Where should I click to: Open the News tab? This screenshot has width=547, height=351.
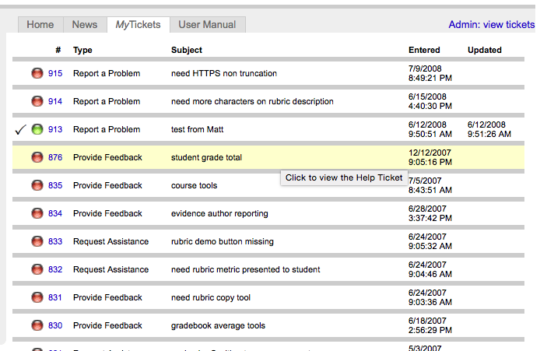click(x=85, y=24)
